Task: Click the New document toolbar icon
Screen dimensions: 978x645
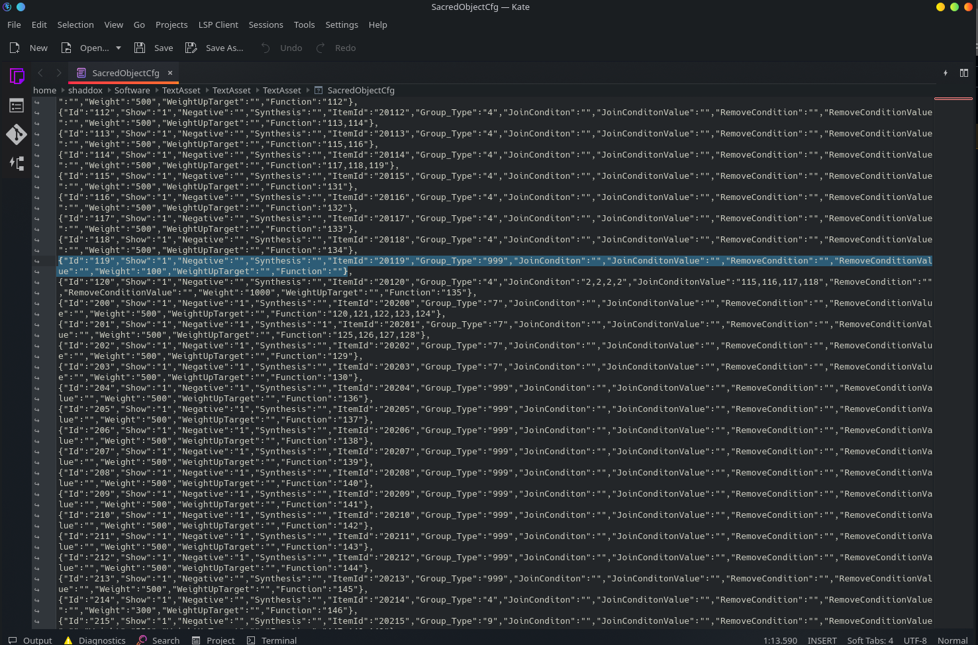Action: coord(28,48)
